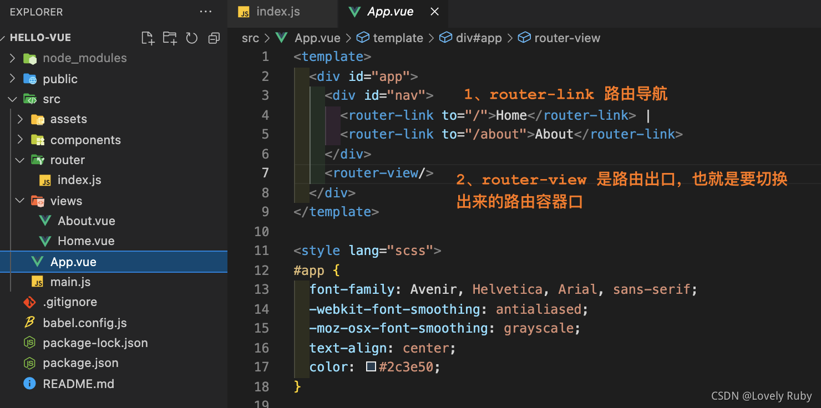Click div#app in the breadcrumb path
821x408 pixels.
click(479, 38)
